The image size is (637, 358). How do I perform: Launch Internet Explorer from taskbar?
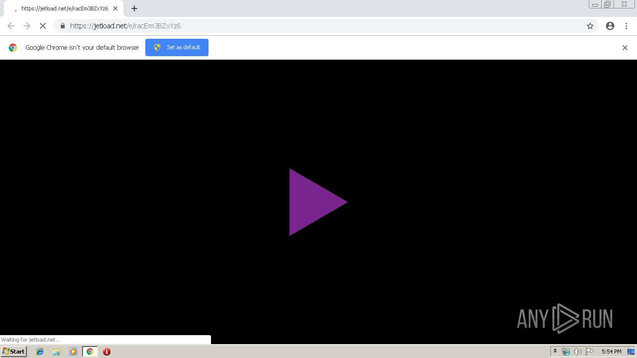pos(40,352)
